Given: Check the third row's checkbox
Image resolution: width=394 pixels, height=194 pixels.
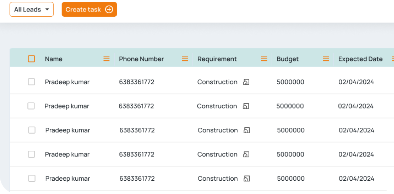Looking at the screenshot, I should [32, 130].
